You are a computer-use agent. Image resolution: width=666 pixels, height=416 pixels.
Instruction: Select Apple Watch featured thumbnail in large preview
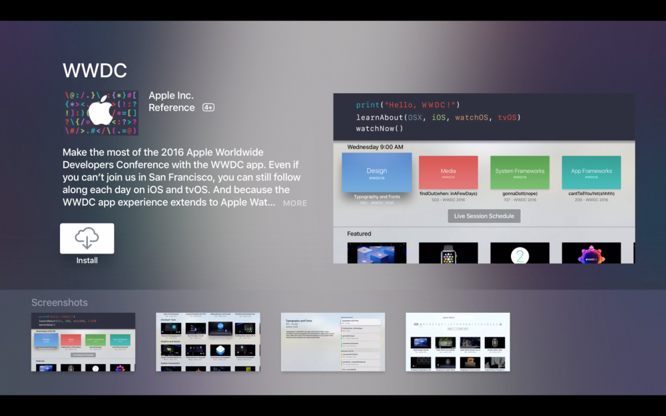448,253
